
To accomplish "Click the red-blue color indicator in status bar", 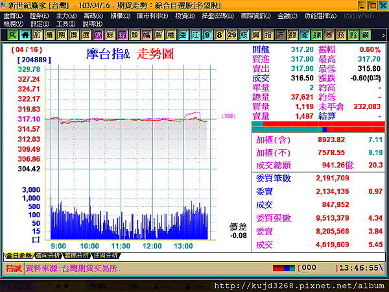I will 284,268.
